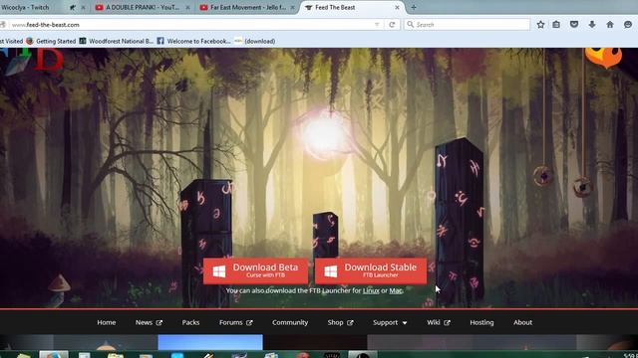Open a new tab with plus icon
Screen dimensions: 638x358
(x=414, y=7)
